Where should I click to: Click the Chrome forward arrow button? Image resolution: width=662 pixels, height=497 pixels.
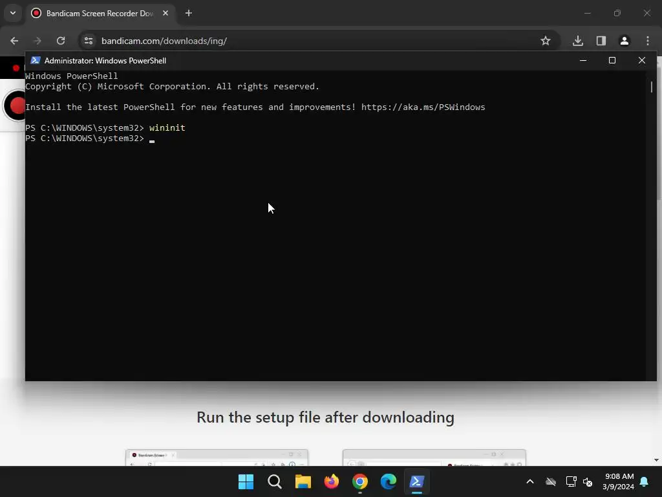[x=37, y=41]
